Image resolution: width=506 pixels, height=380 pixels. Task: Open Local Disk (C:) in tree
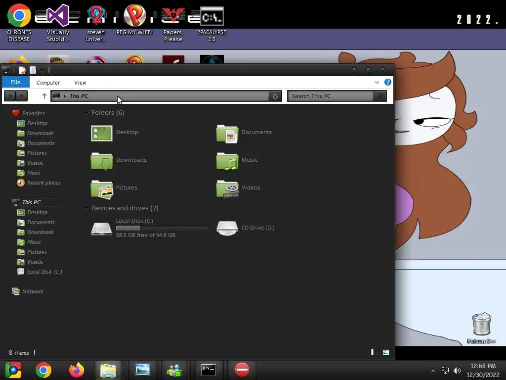44,272
